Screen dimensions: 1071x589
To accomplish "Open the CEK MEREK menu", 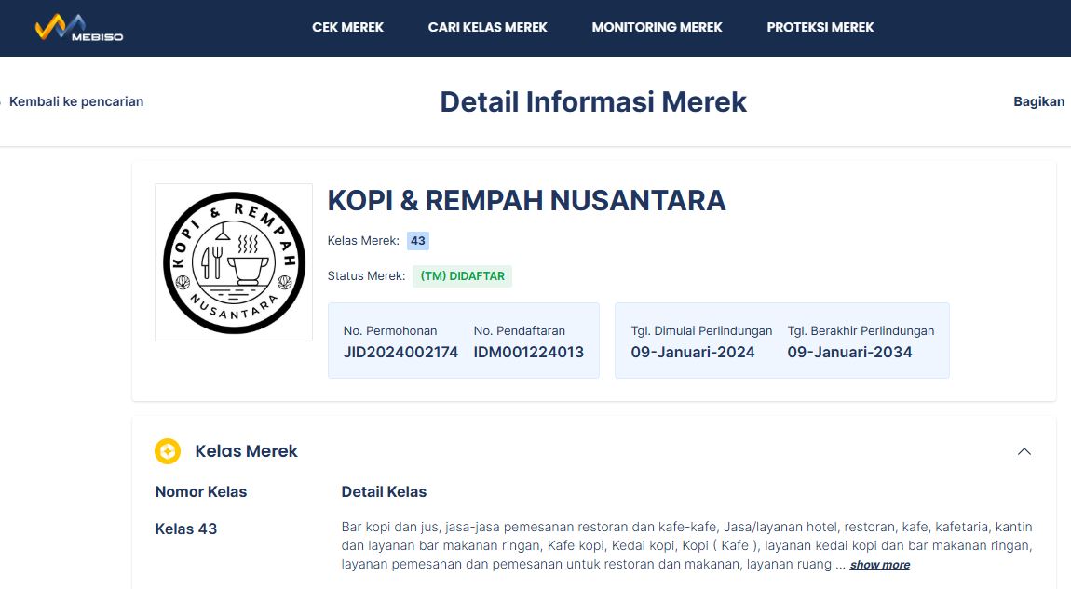I will pos(347,27).
